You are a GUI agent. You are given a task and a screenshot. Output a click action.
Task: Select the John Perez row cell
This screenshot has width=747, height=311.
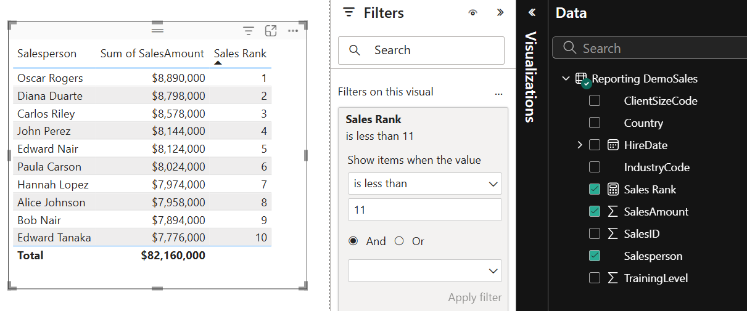pos(44,131)
